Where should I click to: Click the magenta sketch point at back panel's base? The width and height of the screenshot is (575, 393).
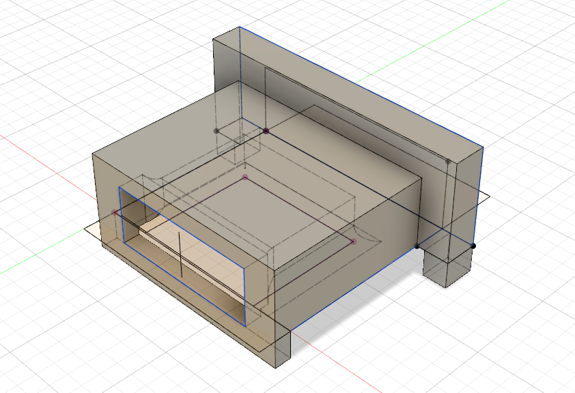(266, 131)
